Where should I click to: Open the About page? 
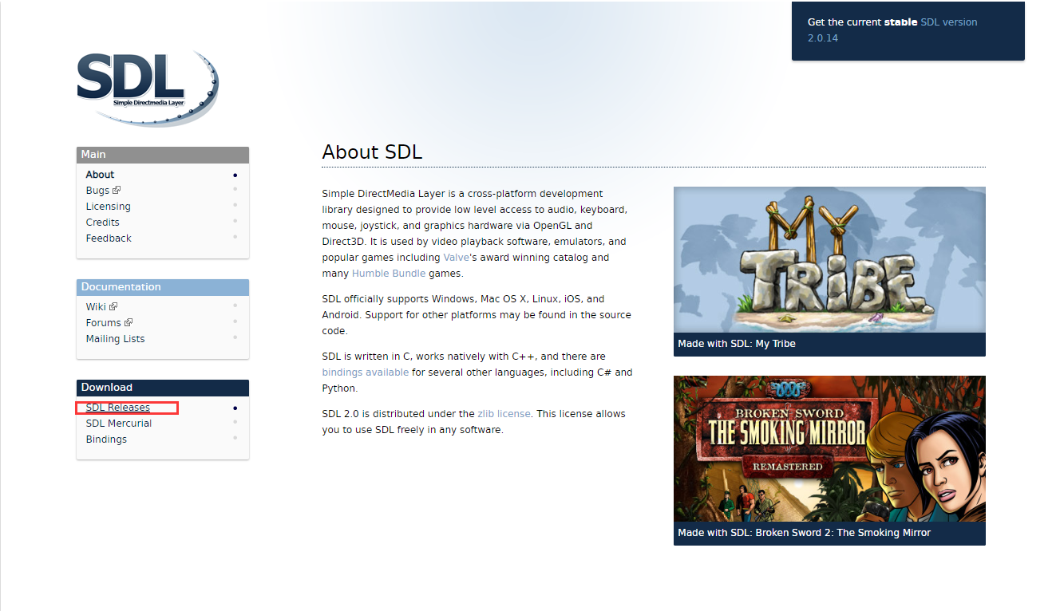tap(99, 174)
